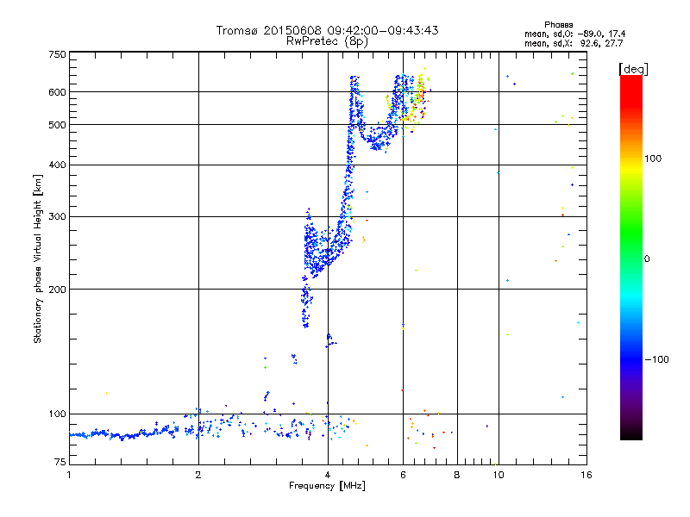Click the colorbar tick label '100'
Image resolution: width=690 pixels, height=517 pixels.
click(653, 159)
